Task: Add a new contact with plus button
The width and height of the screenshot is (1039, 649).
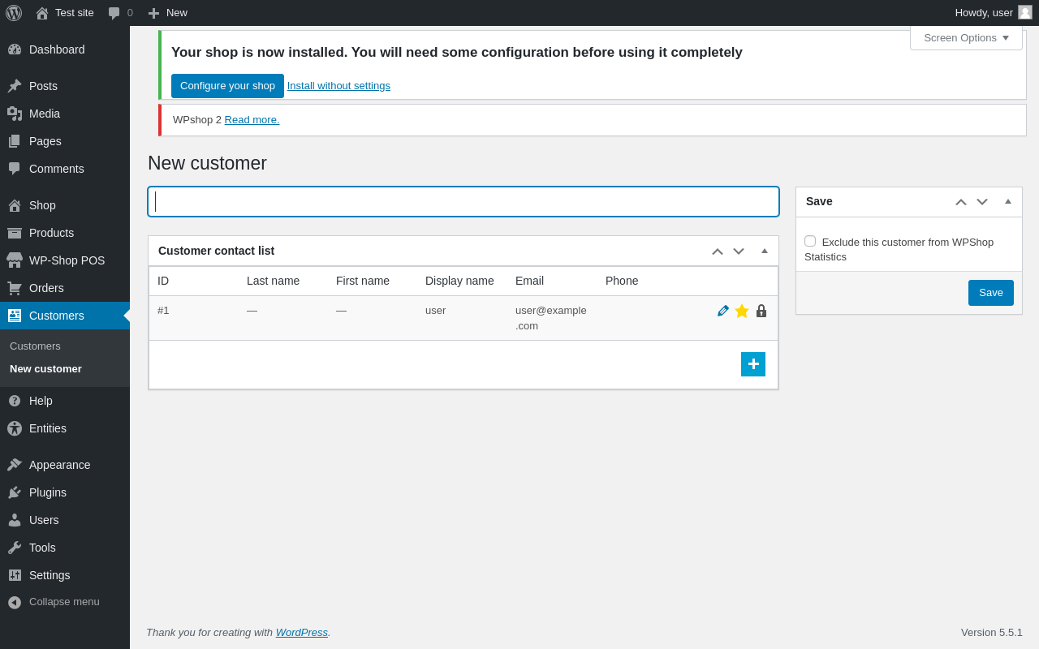Action: pyautogui.click(x=753, y=364)
